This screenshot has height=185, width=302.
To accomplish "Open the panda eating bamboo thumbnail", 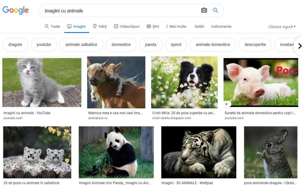I will [x=116, y=152].
